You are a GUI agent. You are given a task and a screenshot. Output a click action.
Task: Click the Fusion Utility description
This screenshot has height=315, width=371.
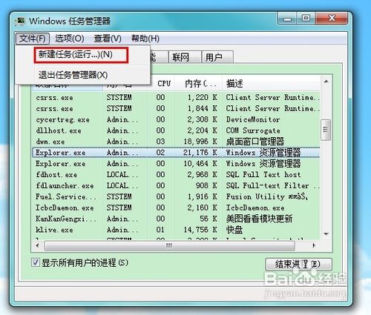(x=266, y=196)
